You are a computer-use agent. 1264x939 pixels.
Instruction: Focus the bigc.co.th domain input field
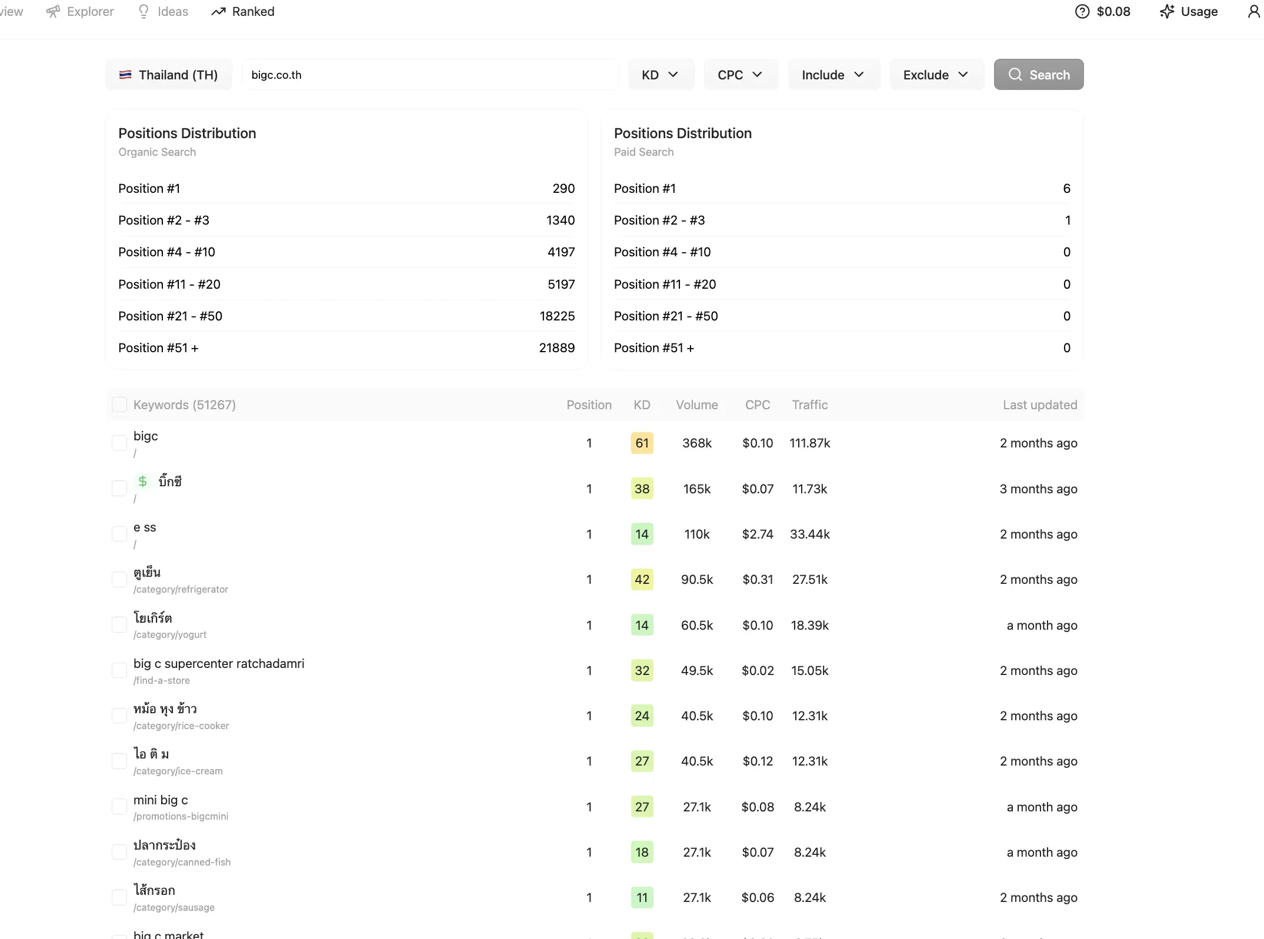click(430, 75)
